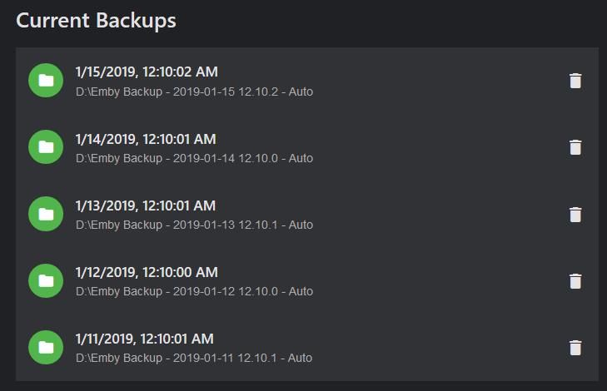Select path ending 2019-01-14 12.10.0 - Auto
607x391 pixels.
[x=194, y=158]
